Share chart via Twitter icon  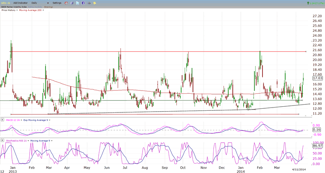tap(77, 3)
